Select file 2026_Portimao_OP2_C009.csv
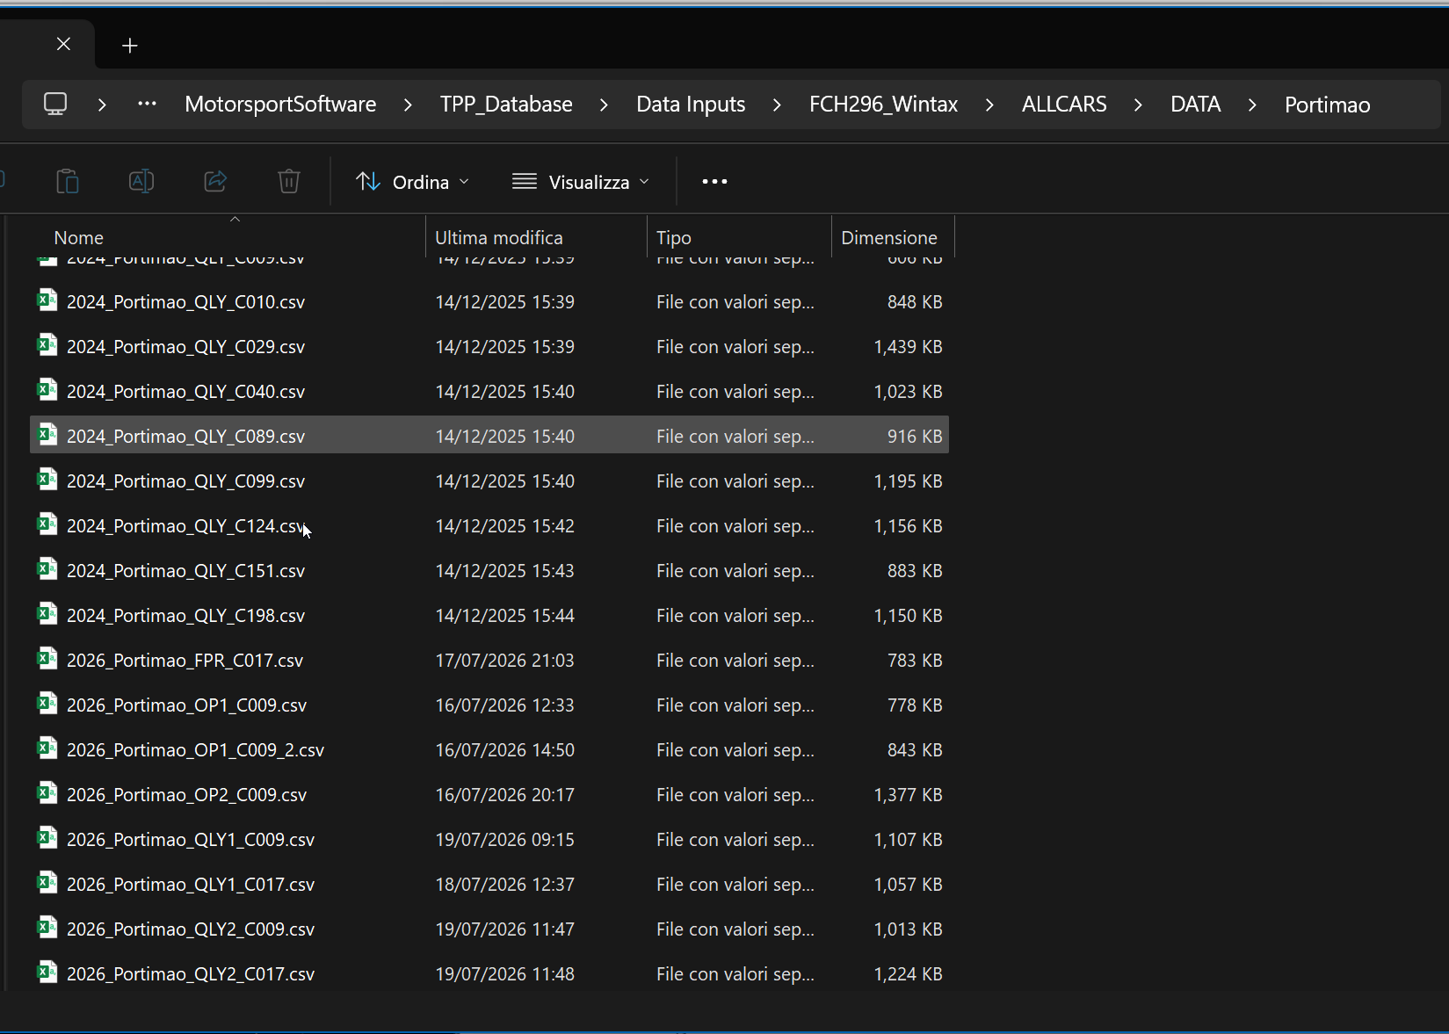The height and width of the screenshot is (1034, 1449). coord(489,794)
